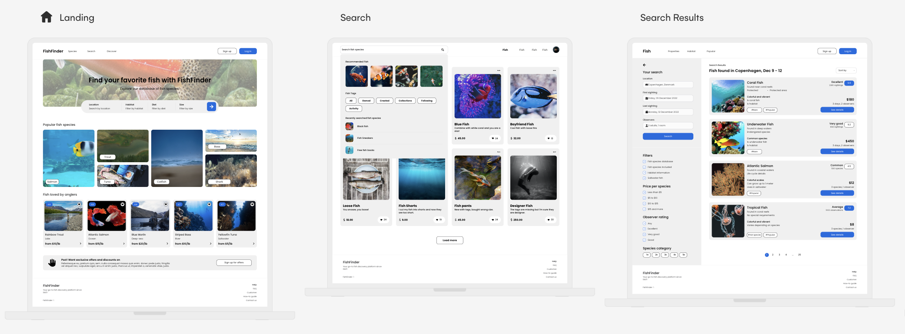This screenshot has width=905, height=334.
Task: Click See details for Coral Fish
Action: click(837, 110)
